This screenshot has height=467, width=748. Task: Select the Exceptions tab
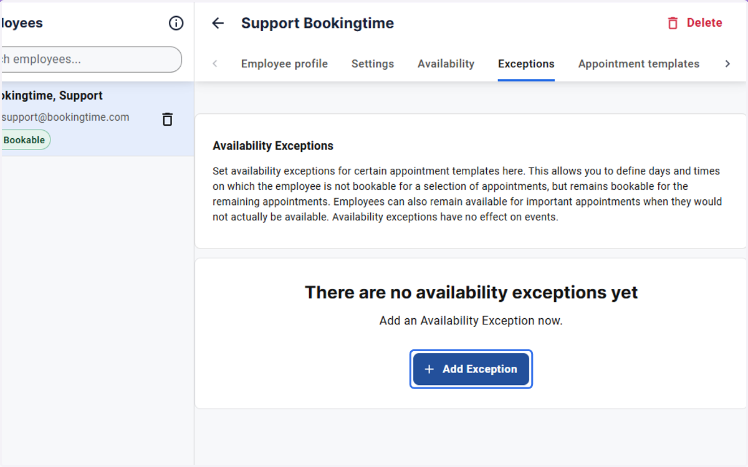click(x=526, y=64)
